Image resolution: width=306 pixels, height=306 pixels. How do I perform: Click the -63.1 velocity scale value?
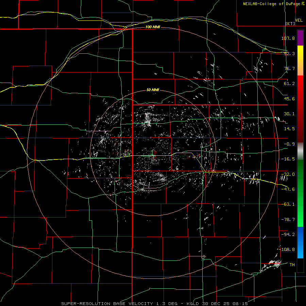pyautogui.click(x=288, y=204)
